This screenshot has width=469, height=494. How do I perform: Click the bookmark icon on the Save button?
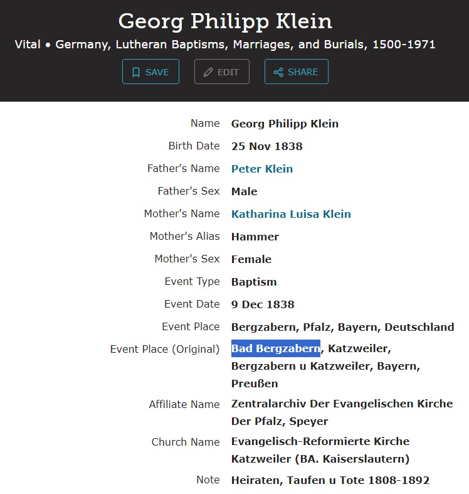136,72
